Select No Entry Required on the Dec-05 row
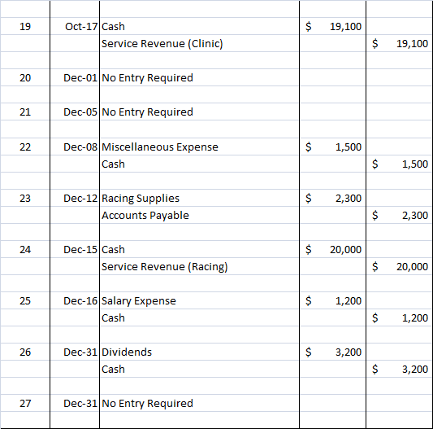The height and width of the screenshot is (429, 433). pyautogui.click(x=199, y=112)
